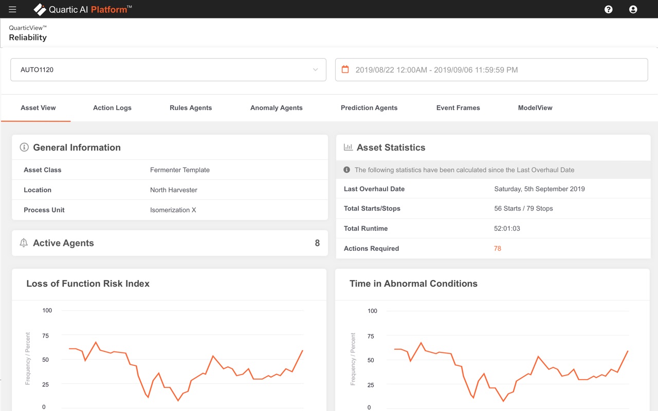
Task: Switch to the ModelView tab
Action: pos(535,108)
